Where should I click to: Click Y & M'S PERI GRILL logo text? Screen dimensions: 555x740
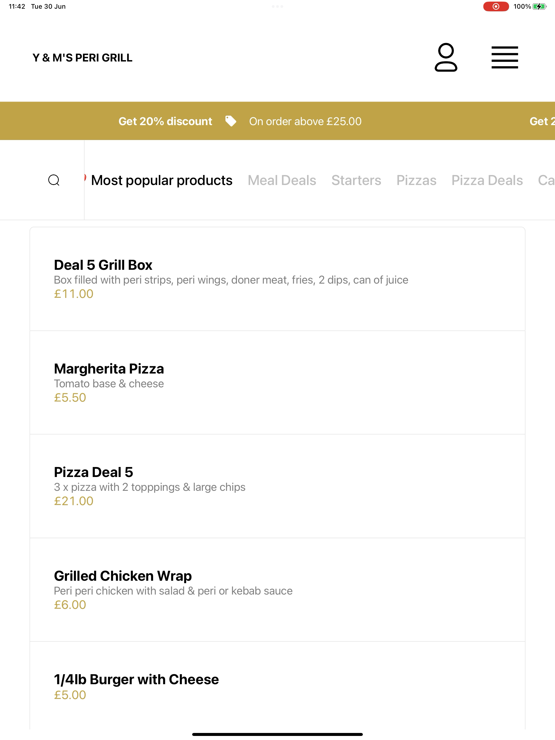click(x=82, y=57)
